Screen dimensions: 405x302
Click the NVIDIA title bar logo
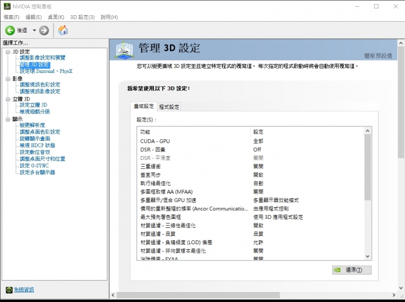click(x=7, y=6)
